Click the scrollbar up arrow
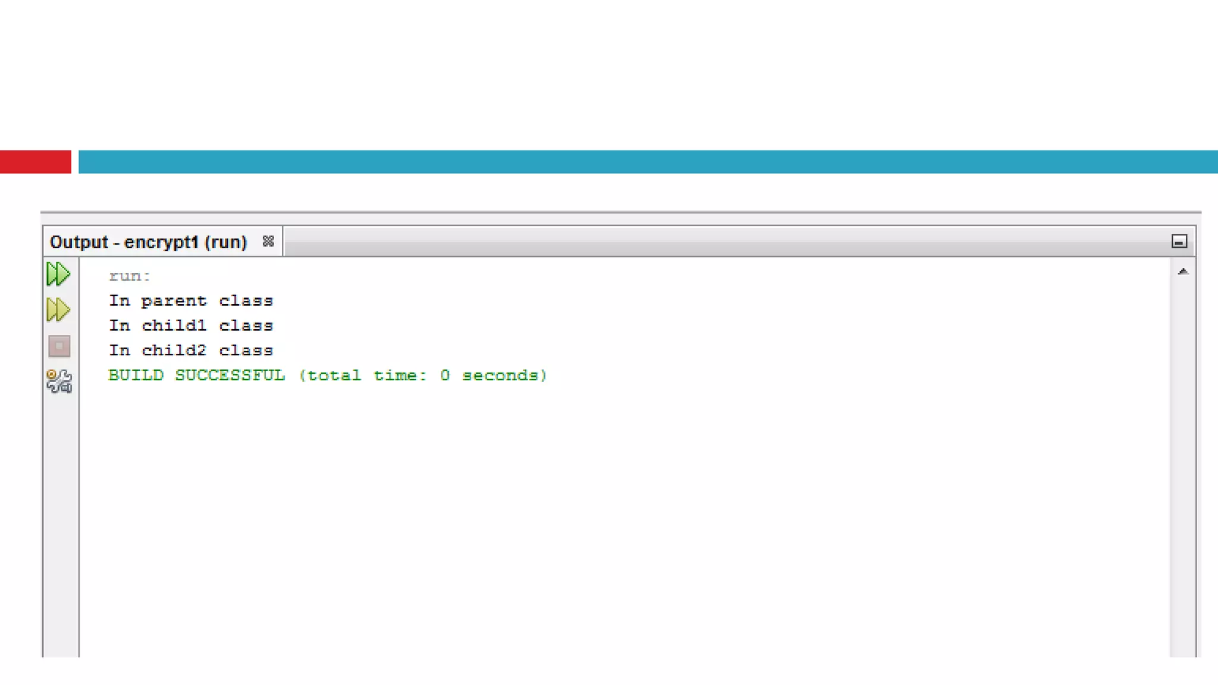This screenshot has width=1218, height=685. [x=1183, y=271]
